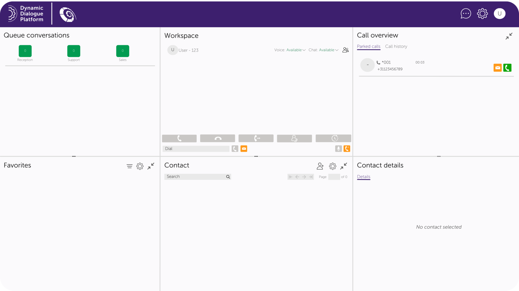Click the parked call avatar circle
This screenshot has height=291, width=519.
(x=367, y=65)
